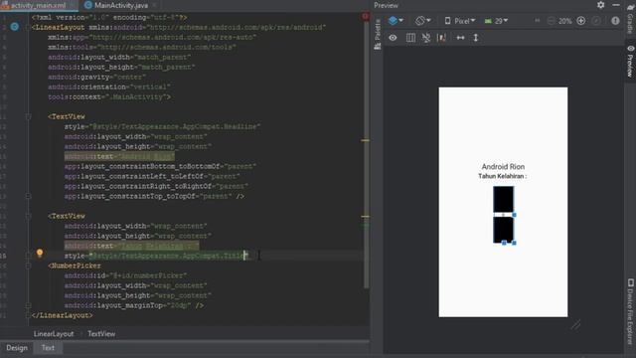Click the baseline alignment toolbar icon
The width and height of the screenshot is (636, 358).
tap(441, 38)
